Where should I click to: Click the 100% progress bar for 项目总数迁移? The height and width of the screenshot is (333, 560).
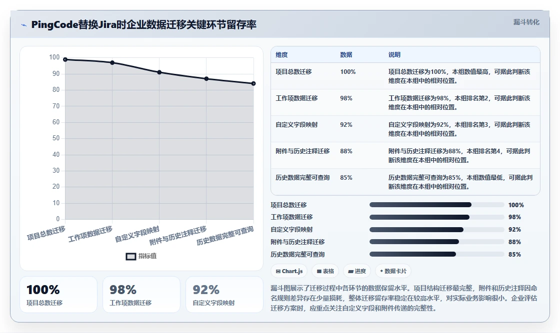437,205
